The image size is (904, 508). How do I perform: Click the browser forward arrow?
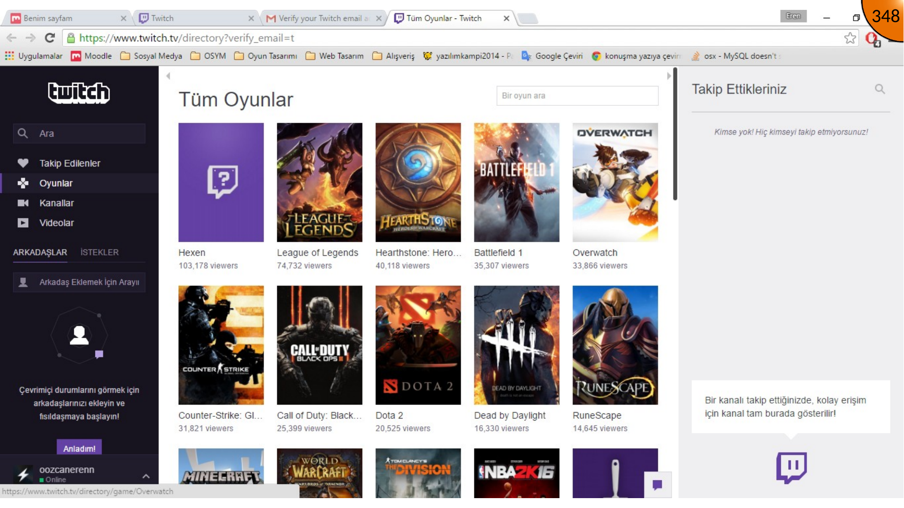tap(31, 38)
